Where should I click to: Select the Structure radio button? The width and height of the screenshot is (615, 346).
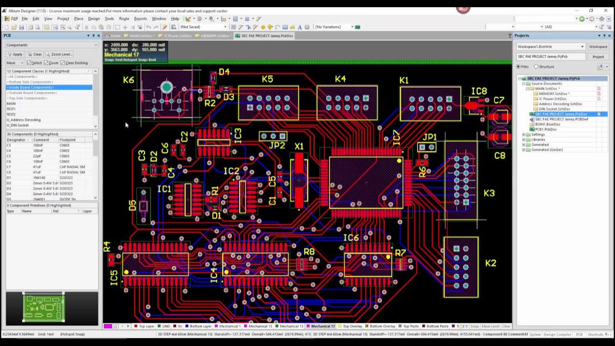coord(536,67)
